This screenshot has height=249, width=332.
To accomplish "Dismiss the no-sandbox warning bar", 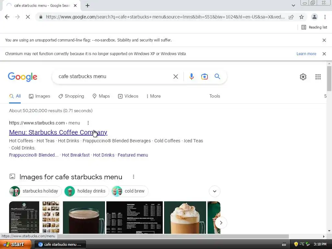I will click(x=324, y=40).
